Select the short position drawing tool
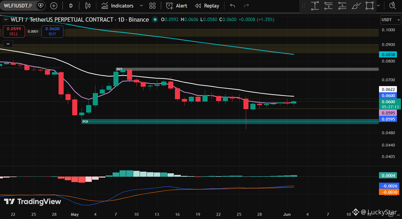This screenshot has height=219, width=402. coord(328,6)
